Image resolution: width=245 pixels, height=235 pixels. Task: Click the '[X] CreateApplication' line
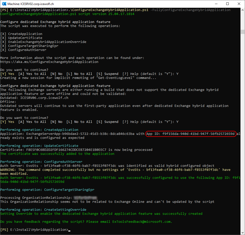tap(21, 34)
